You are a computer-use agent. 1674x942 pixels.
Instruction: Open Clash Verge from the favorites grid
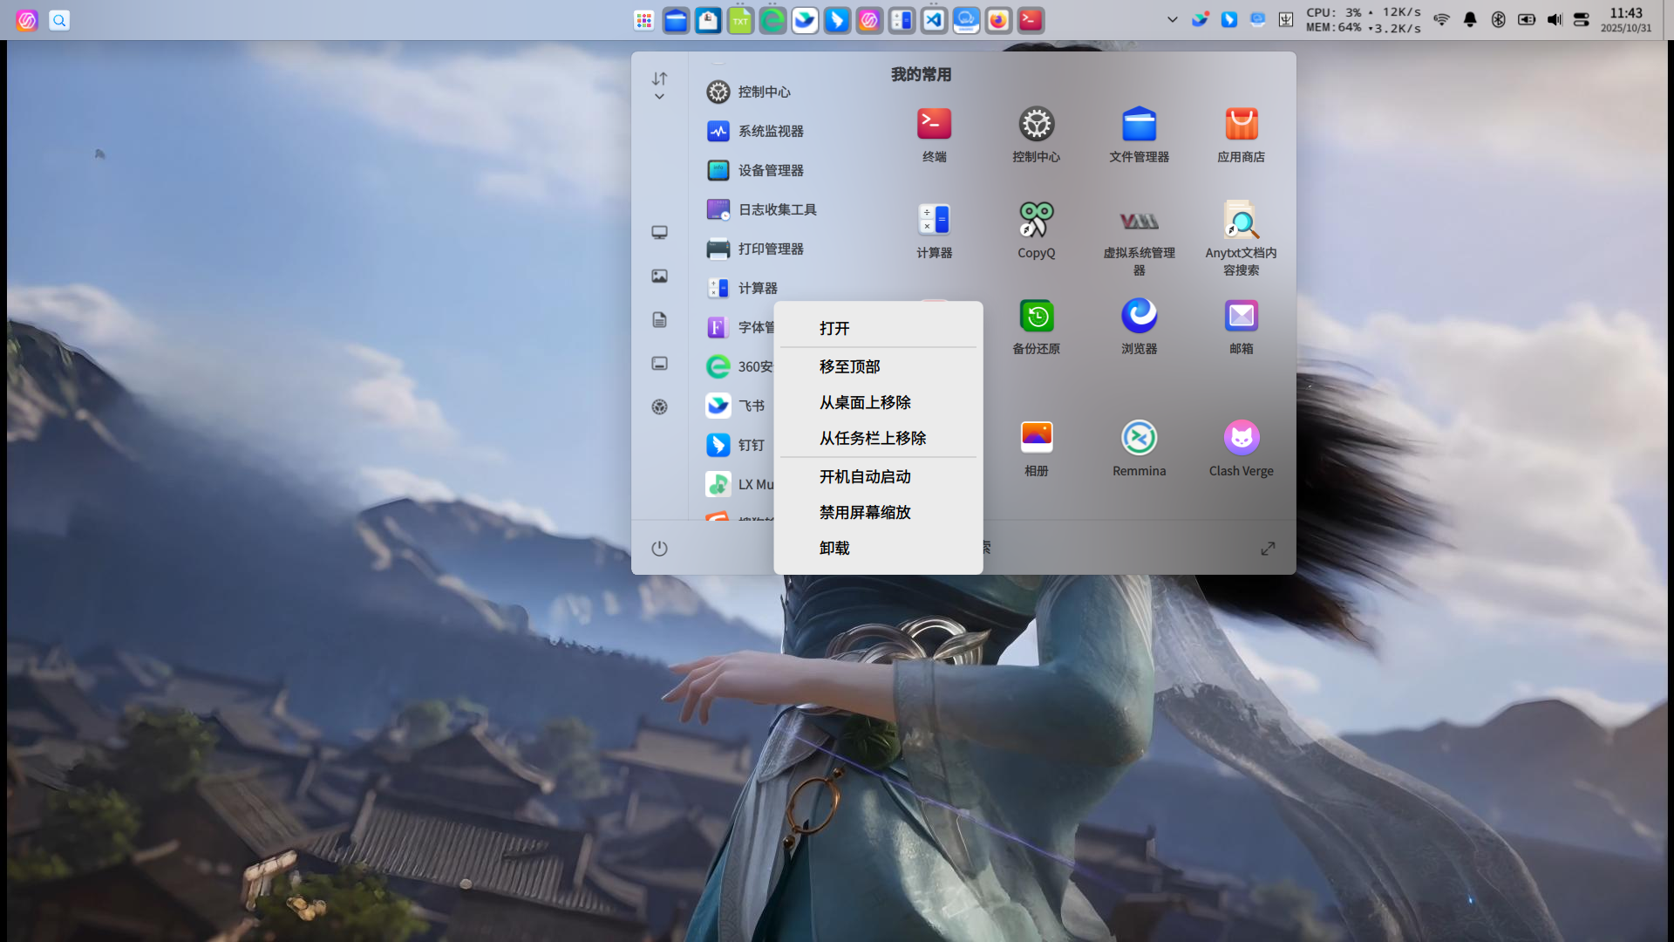point(1241,450)
